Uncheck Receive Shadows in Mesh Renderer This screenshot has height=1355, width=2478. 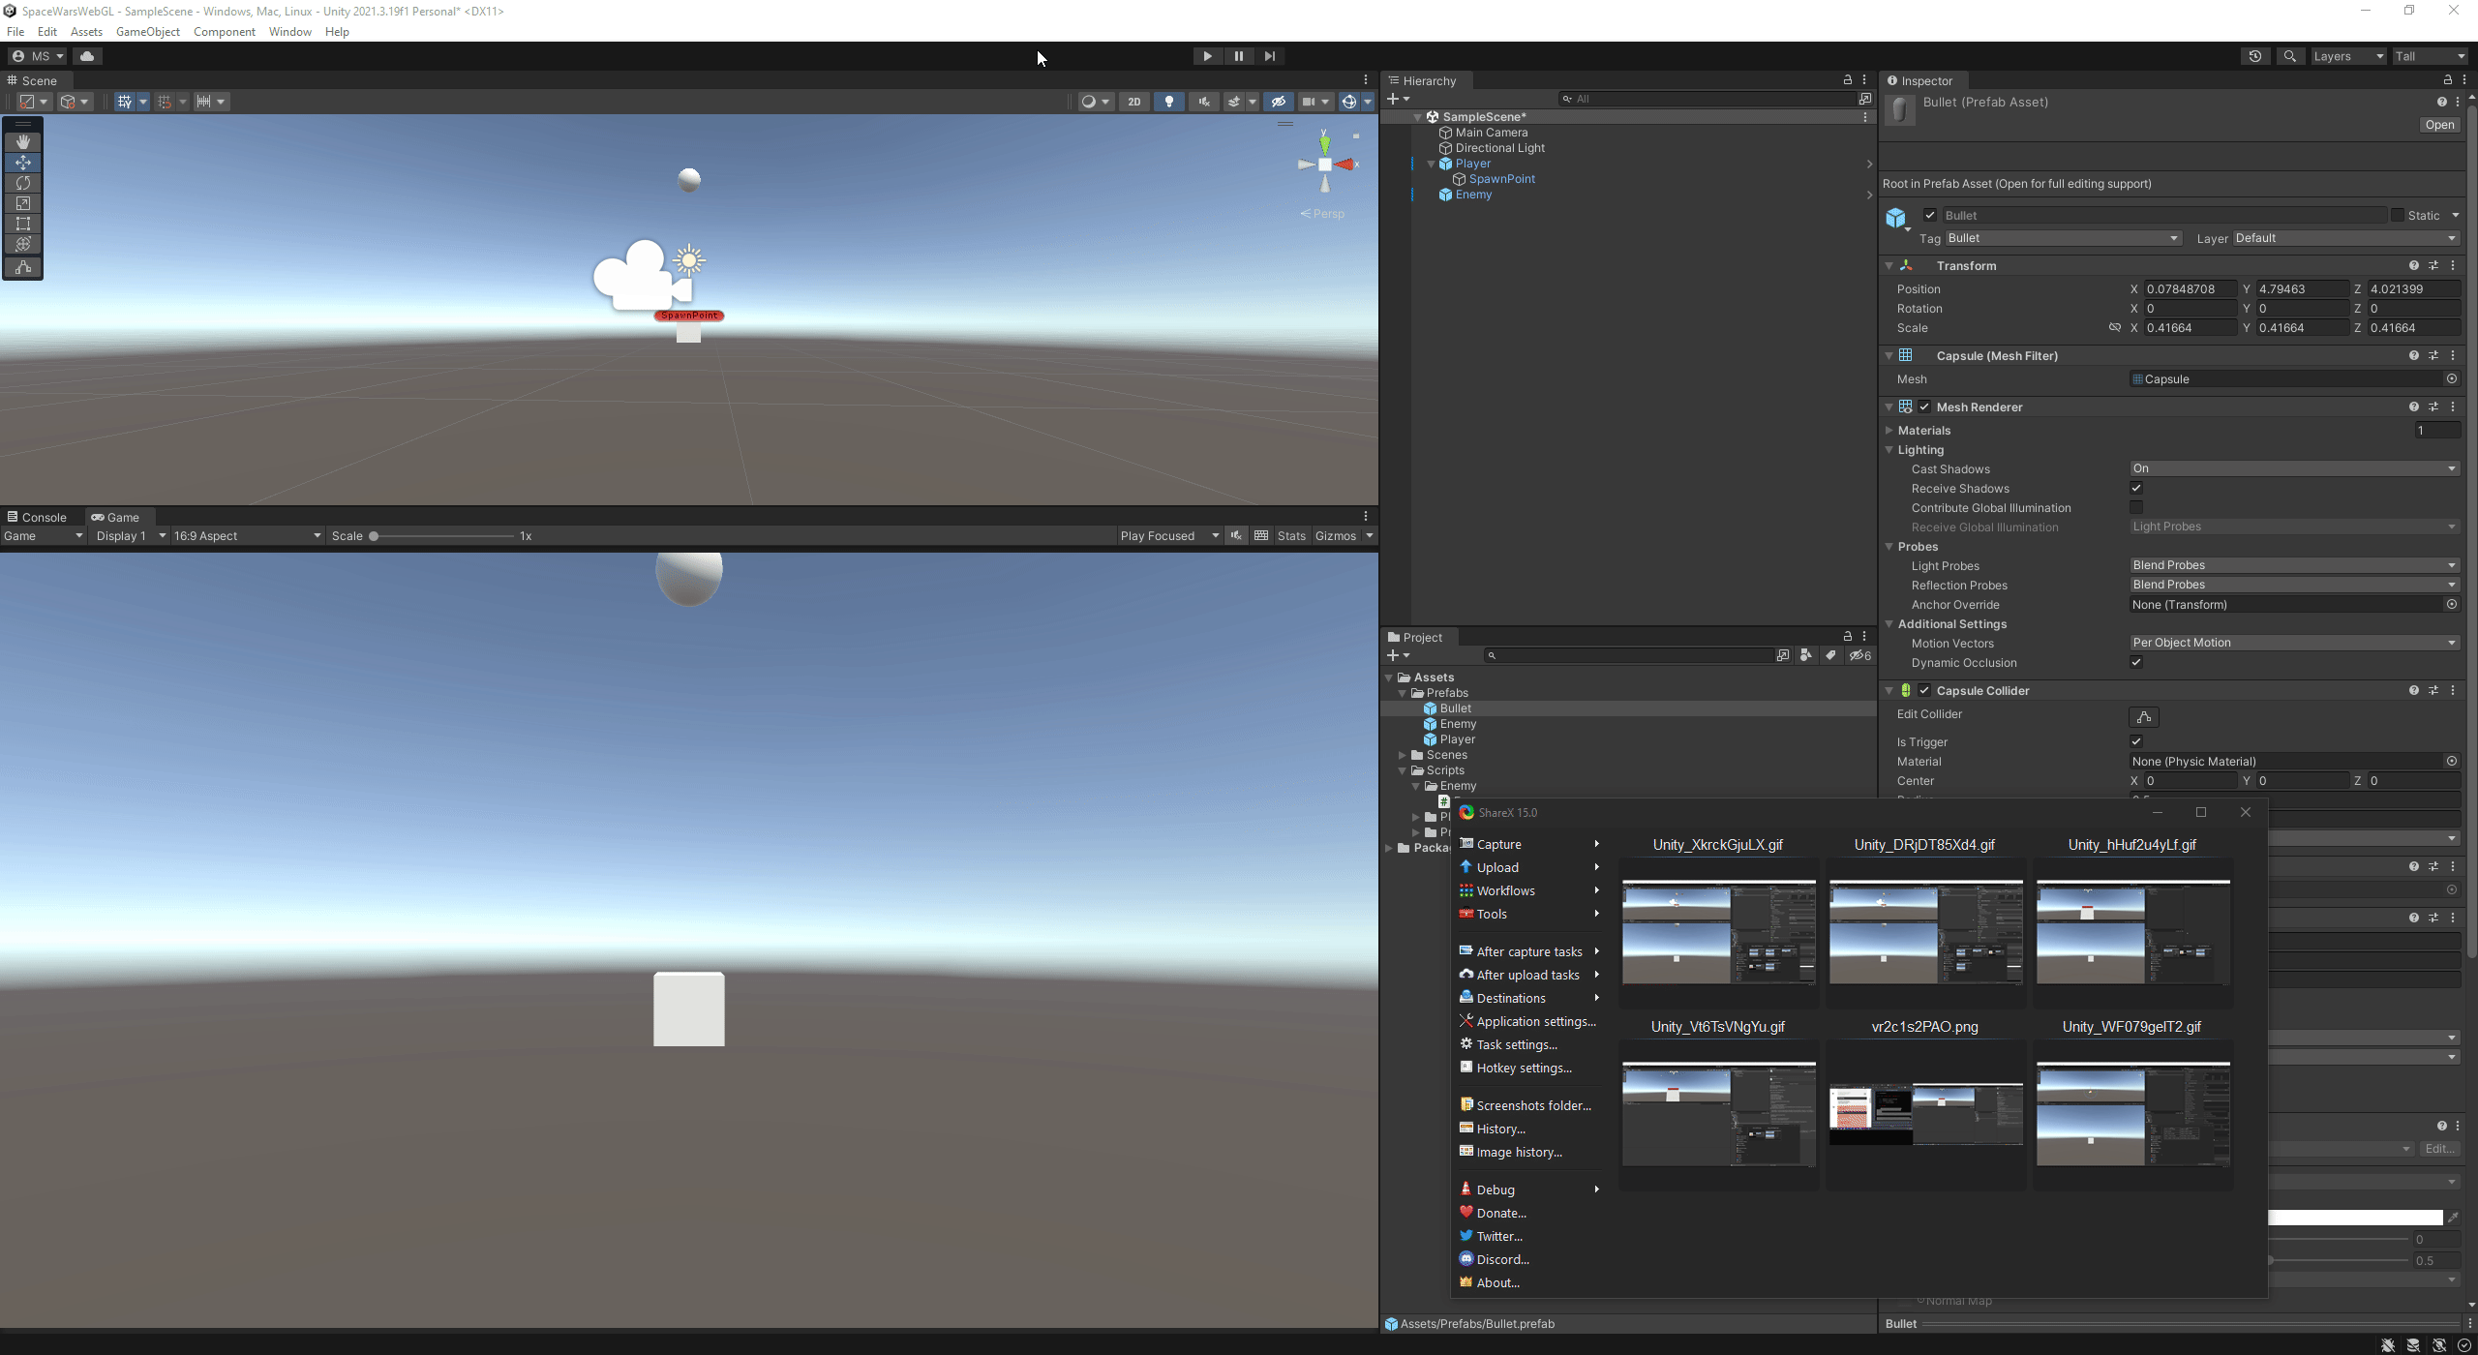point(2136,488)
